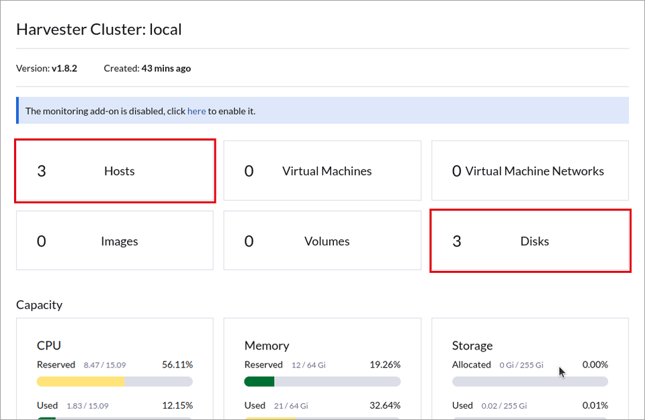The image size is (645, 420).
Task: Select the CPU Reserved percentage '56.11%'
Action: (177, 364)
